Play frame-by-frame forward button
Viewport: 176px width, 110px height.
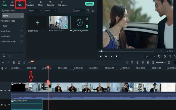[x=106, y=57]
